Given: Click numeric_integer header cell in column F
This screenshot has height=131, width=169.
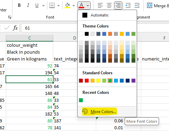Looking at the screenshot, I should pos(155,52).
